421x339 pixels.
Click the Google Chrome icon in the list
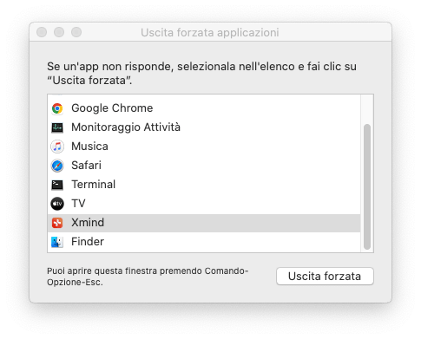click(57, 108)
